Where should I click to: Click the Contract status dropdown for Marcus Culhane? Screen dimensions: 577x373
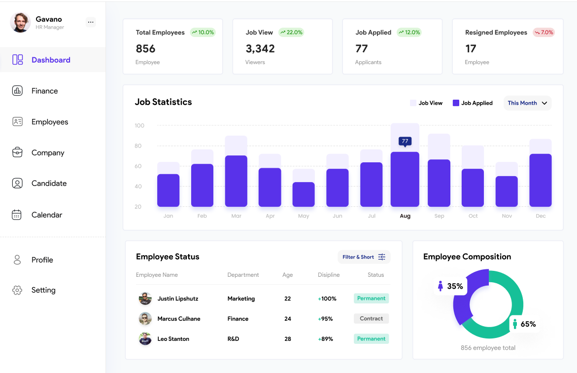371,318
